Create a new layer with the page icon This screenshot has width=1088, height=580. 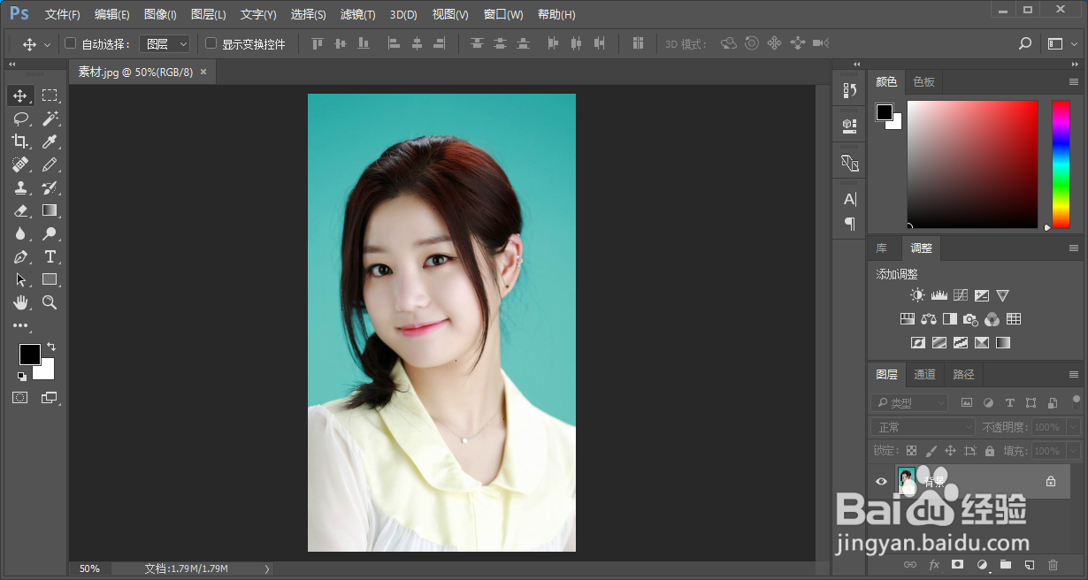(x=1029, y=564)
